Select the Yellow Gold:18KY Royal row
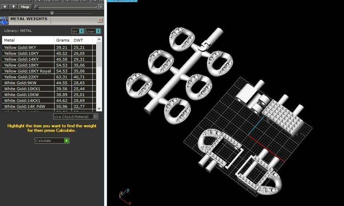This screenshot has width=344, height=206. tap(49, 71)
